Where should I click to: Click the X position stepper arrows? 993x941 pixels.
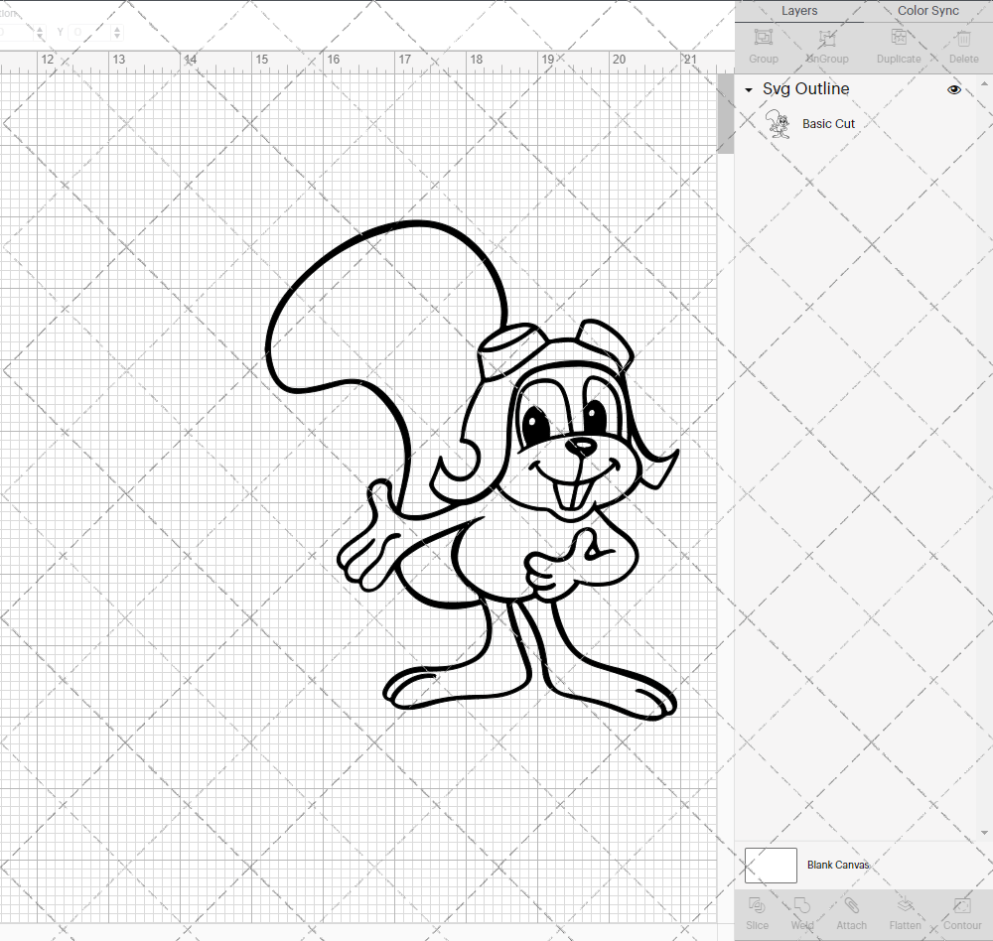(x=40, y=32)
